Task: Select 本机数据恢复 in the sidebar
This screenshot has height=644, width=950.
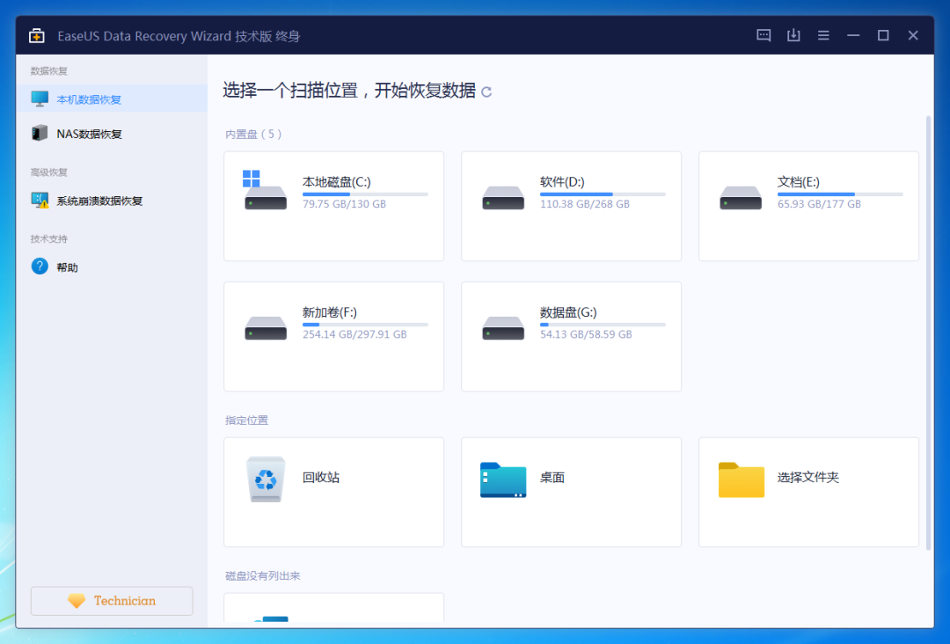Action: click(x=112, y=99)
